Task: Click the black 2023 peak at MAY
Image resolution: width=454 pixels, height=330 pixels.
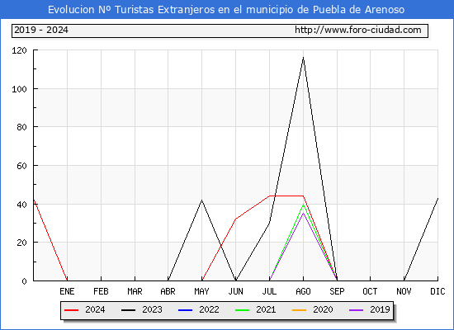Action: click(x=201, y=200)
